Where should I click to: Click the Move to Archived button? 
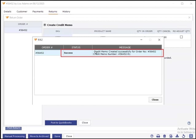pyautogui.click(x=39, y=136)
